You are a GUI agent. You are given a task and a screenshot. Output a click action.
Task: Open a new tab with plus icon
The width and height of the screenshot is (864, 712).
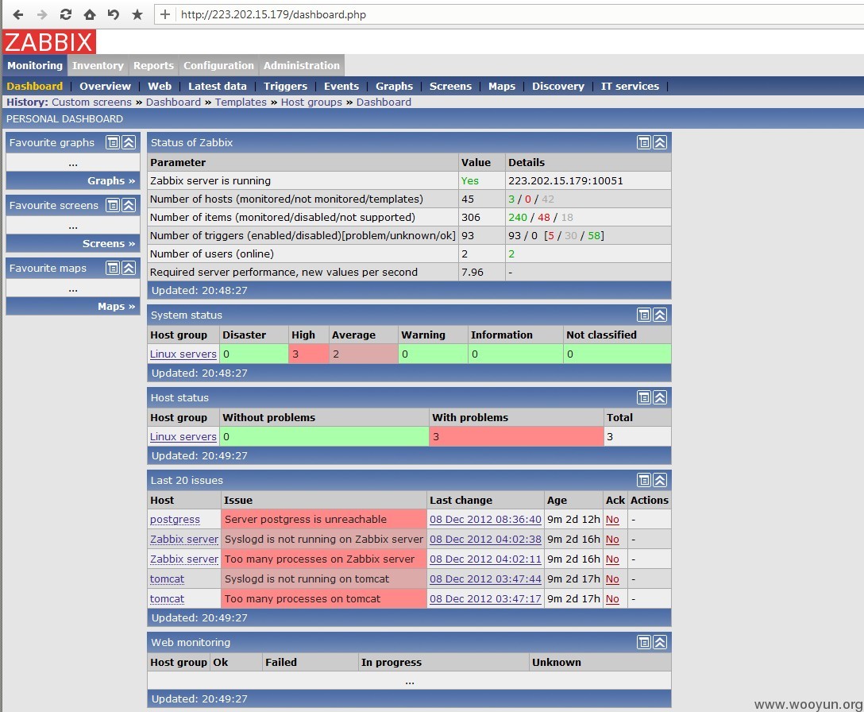pyautogui.click(x=164, y=14)
